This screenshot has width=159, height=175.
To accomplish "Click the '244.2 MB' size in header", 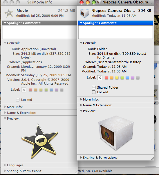I will 66,10.
